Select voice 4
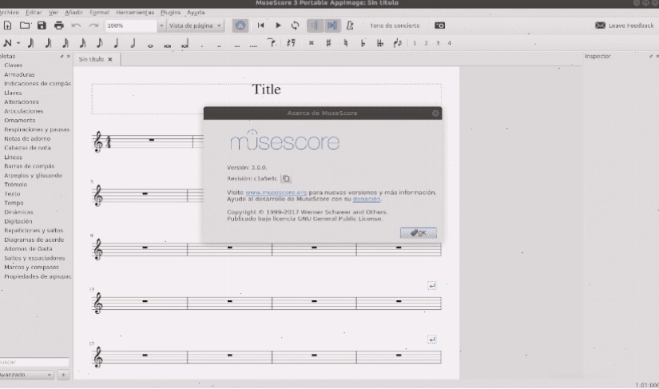659x389 pixels. coord(449,43)
